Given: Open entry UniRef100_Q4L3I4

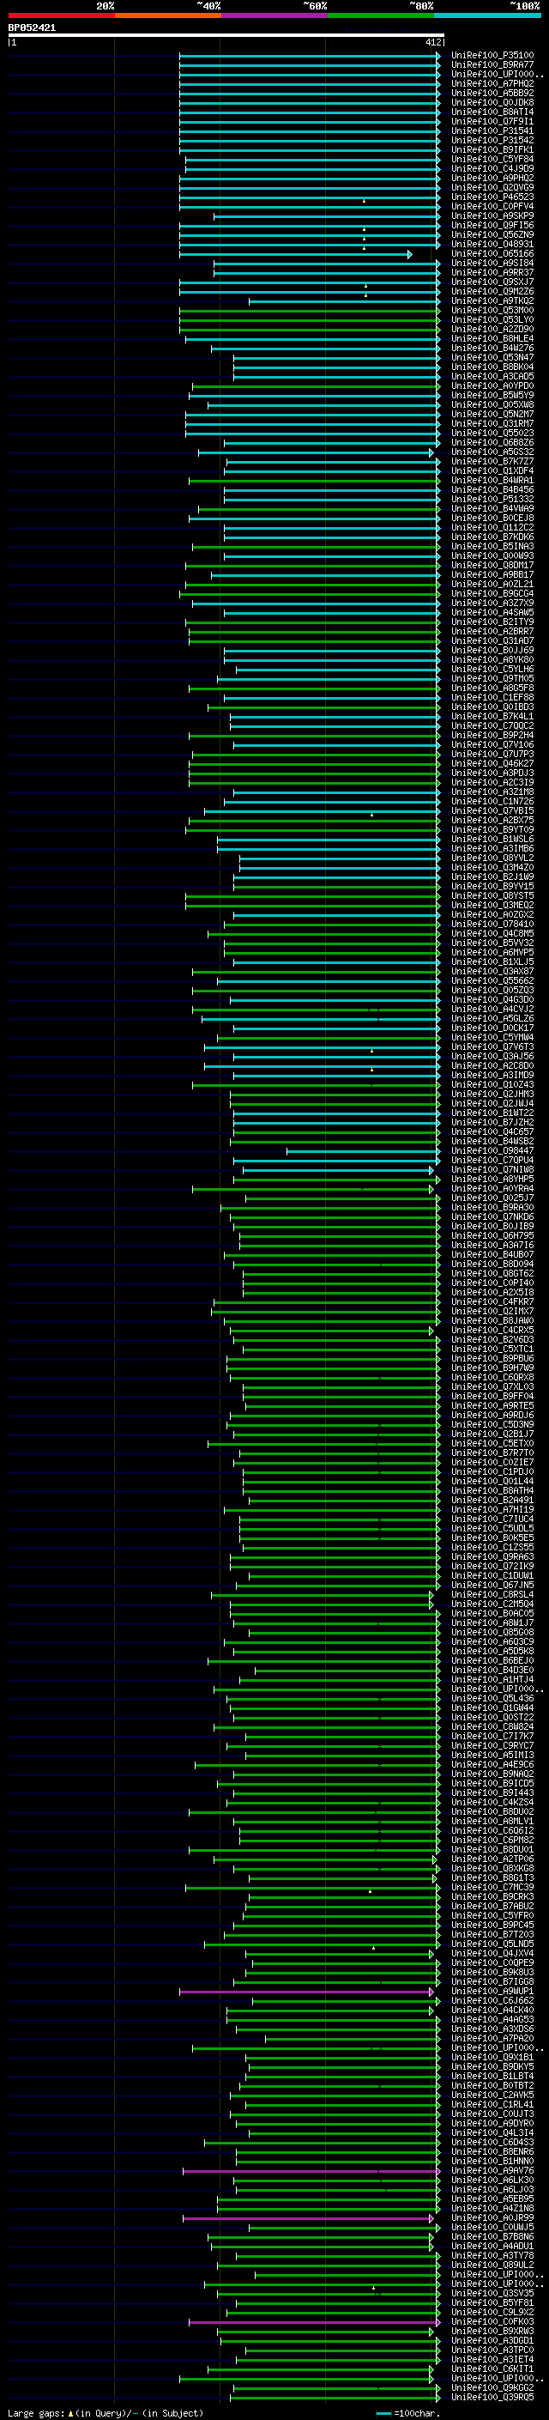Looking at the screenshot, I should pyautogui.click(x=492, y=2132).
